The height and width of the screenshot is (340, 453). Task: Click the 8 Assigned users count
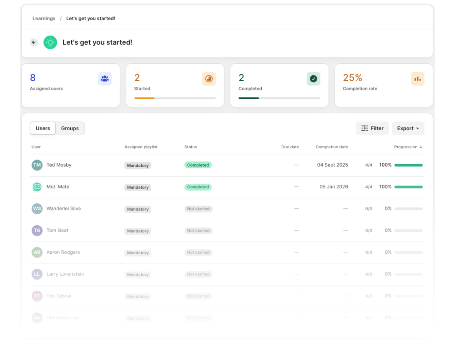click(33, 78)
